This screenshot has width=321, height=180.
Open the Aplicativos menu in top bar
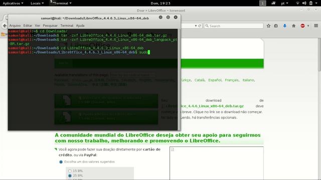click(x=13, y=3)
